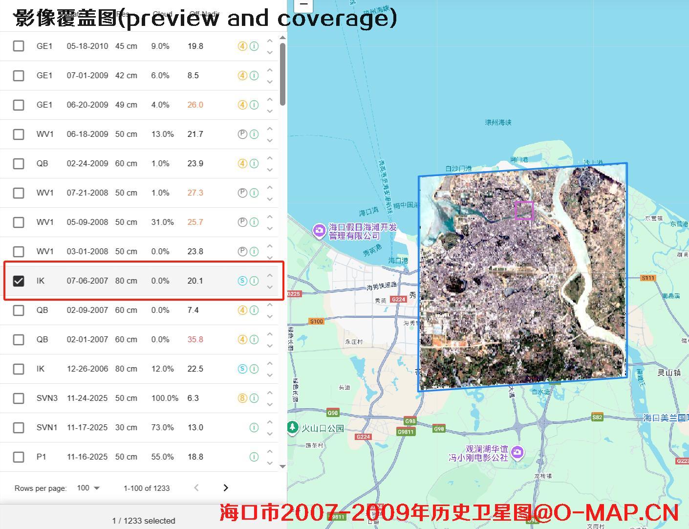This screenshot has width=689, height=529.
Task: Click the map zoom-out minus button
Action: [303, 6]
